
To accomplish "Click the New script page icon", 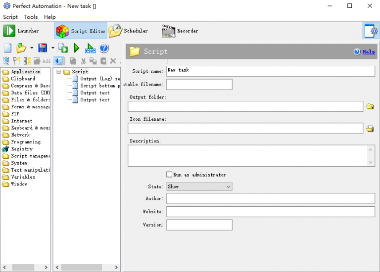I will point(7,48).
